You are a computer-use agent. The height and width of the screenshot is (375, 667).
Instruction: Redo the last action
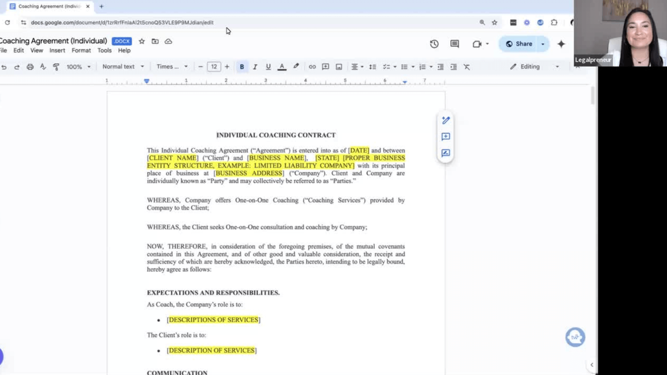tap(17, 67)
